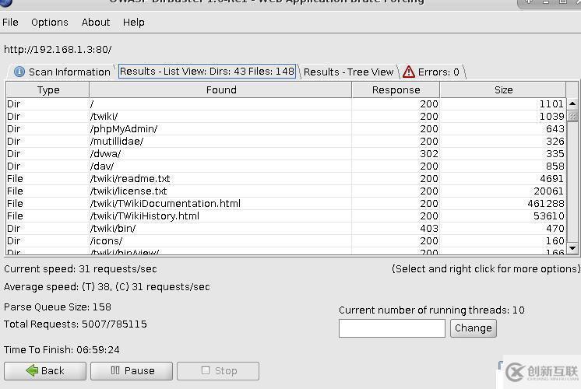Click the Stop button
The image size is (581, 389).
[x=218, y=371]
